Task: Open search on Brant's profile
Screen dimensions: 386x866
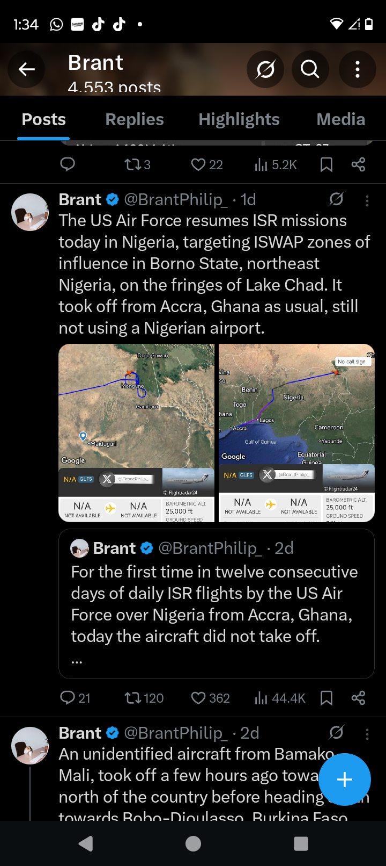Action: click(310, 69)
